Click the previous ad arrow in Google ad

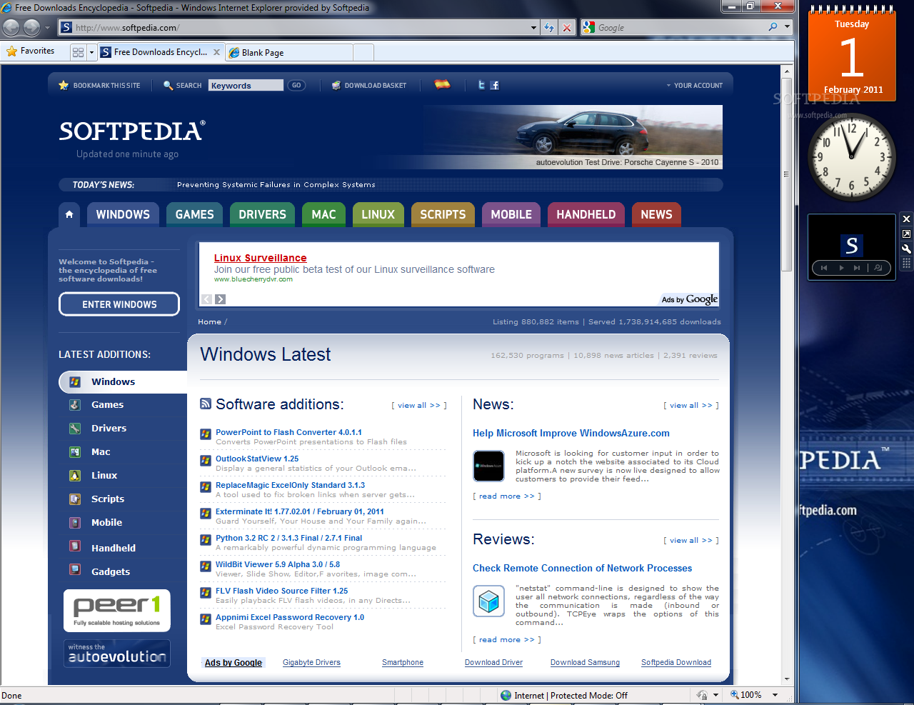[206, 299]
